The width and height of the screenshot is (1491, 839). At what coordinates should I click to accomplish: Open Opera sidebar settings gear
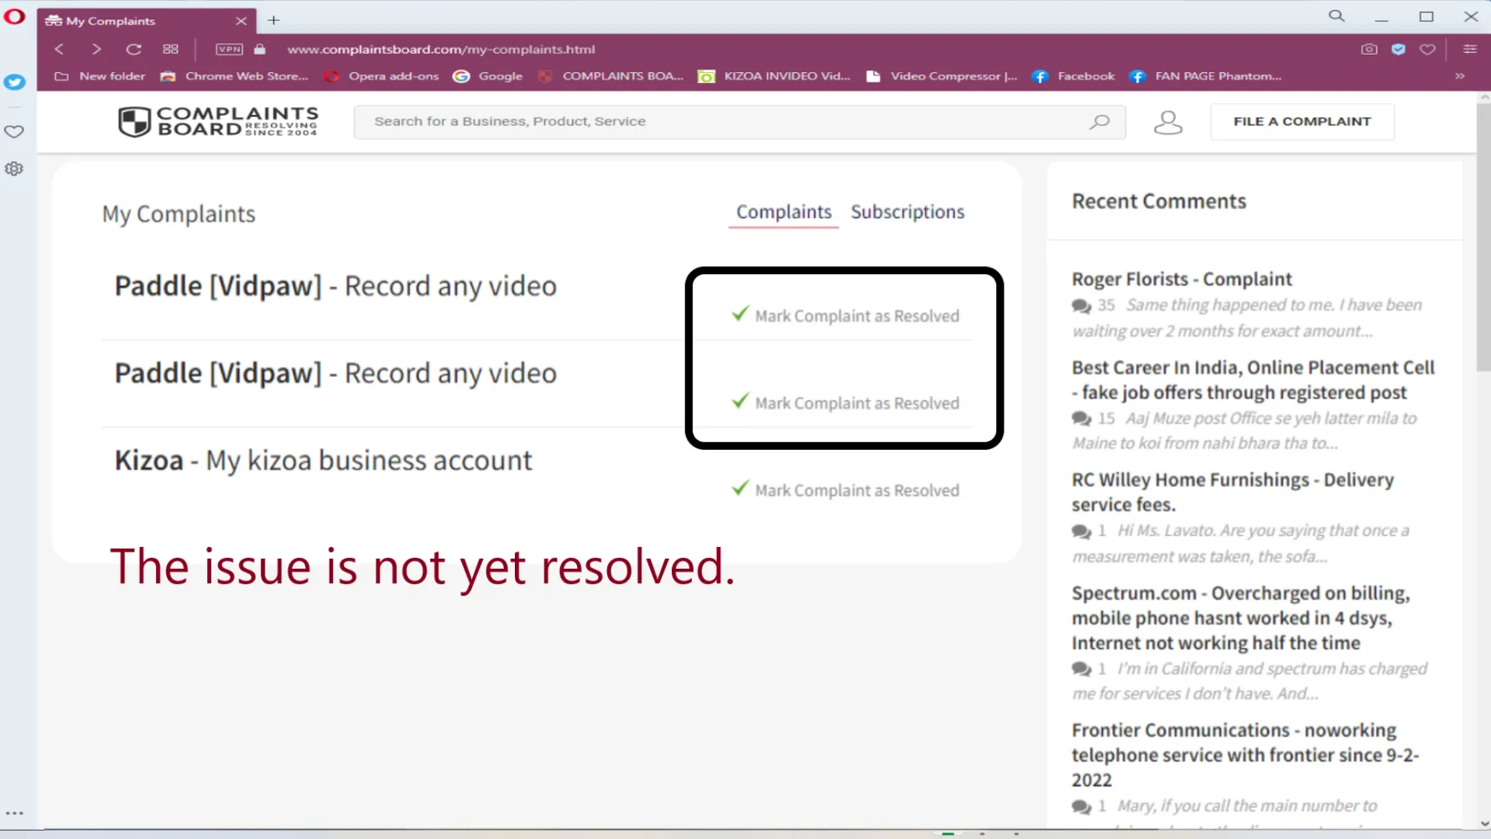pyautogui.click(x=14, y=169)
